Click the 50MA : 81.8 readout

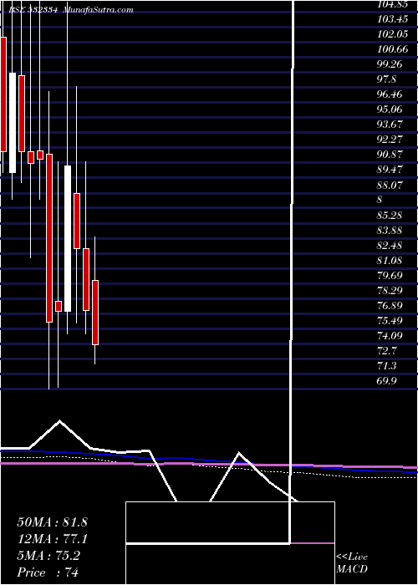click(52, 522)
